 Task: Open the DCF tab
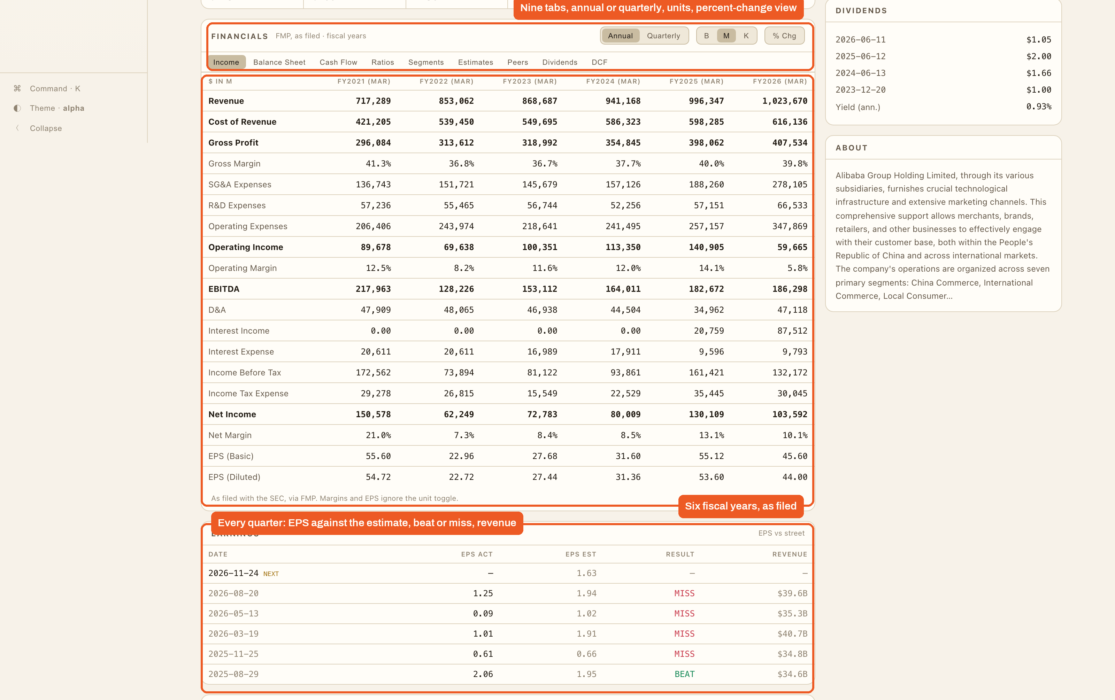click(x=599, y=62)
